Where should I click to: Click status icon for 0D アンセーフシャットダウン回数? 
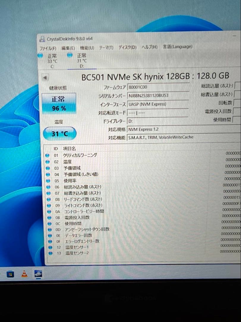[50, 230]
